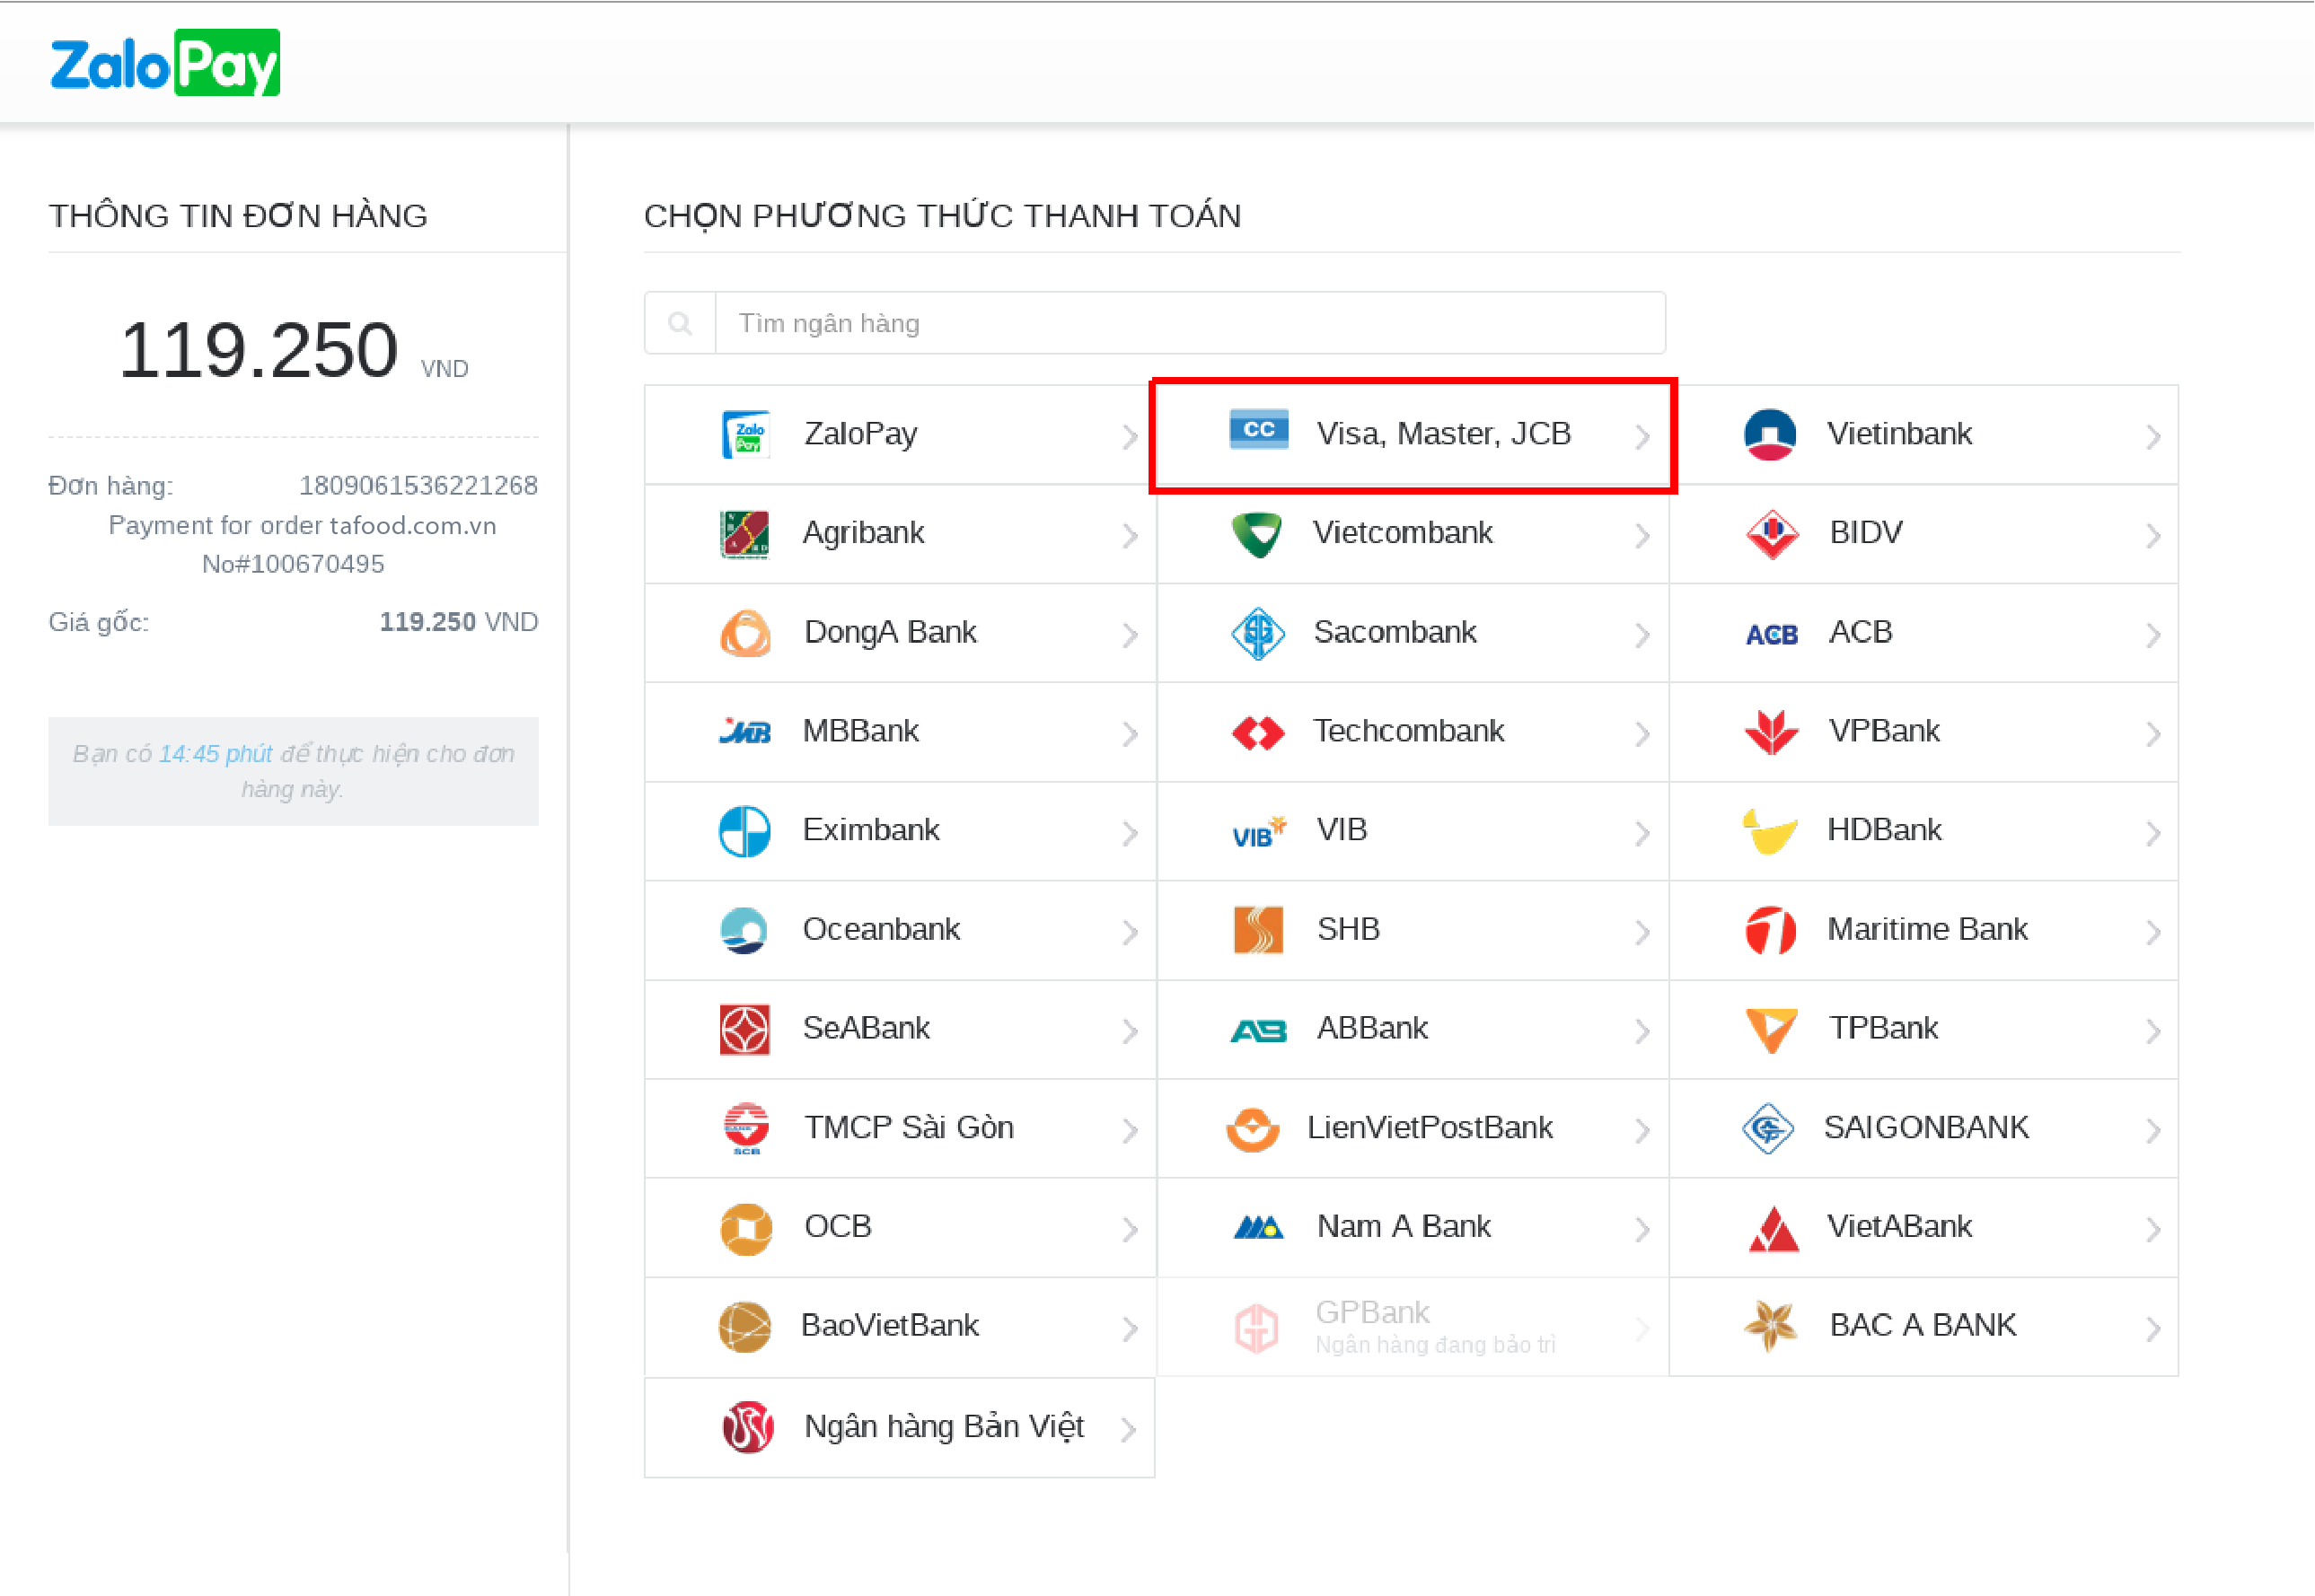Choose VietABank payment option
The image size is (2315, 1596).
(x=1923, y=1227)
